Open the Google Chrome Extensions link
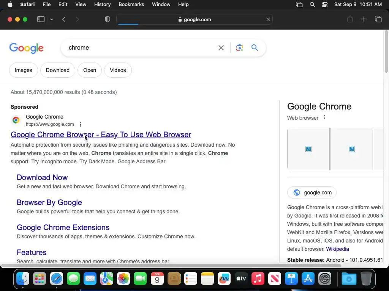This screenshot has height=291, width=389. pos(63,227)
